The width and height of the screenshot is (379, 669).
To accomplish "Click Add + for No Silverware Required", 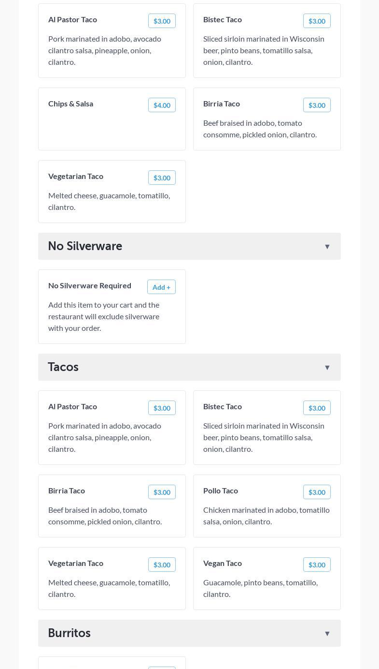I will coord(161,287).
